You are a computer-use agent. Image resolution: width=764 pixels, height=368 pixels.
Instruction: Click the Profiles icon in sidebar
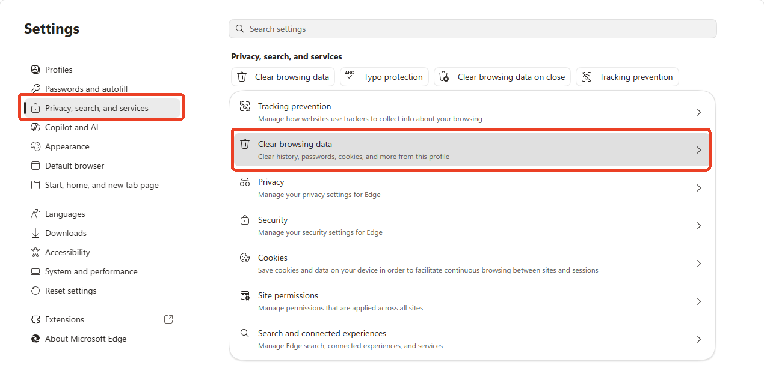point(35,70)
